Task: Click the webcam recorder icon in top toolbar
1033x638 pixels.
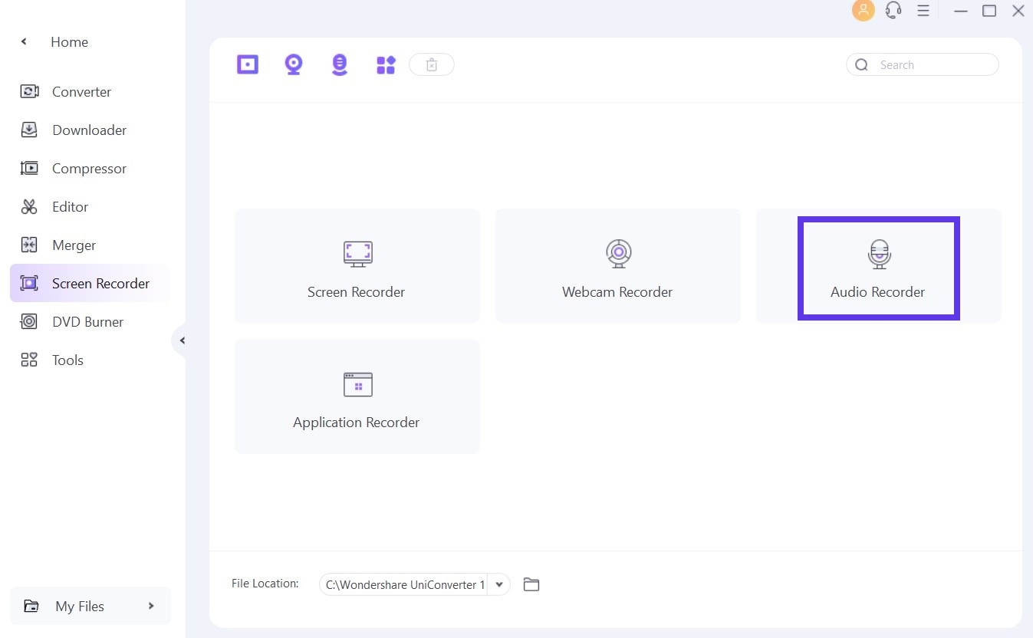Action: 293,64
